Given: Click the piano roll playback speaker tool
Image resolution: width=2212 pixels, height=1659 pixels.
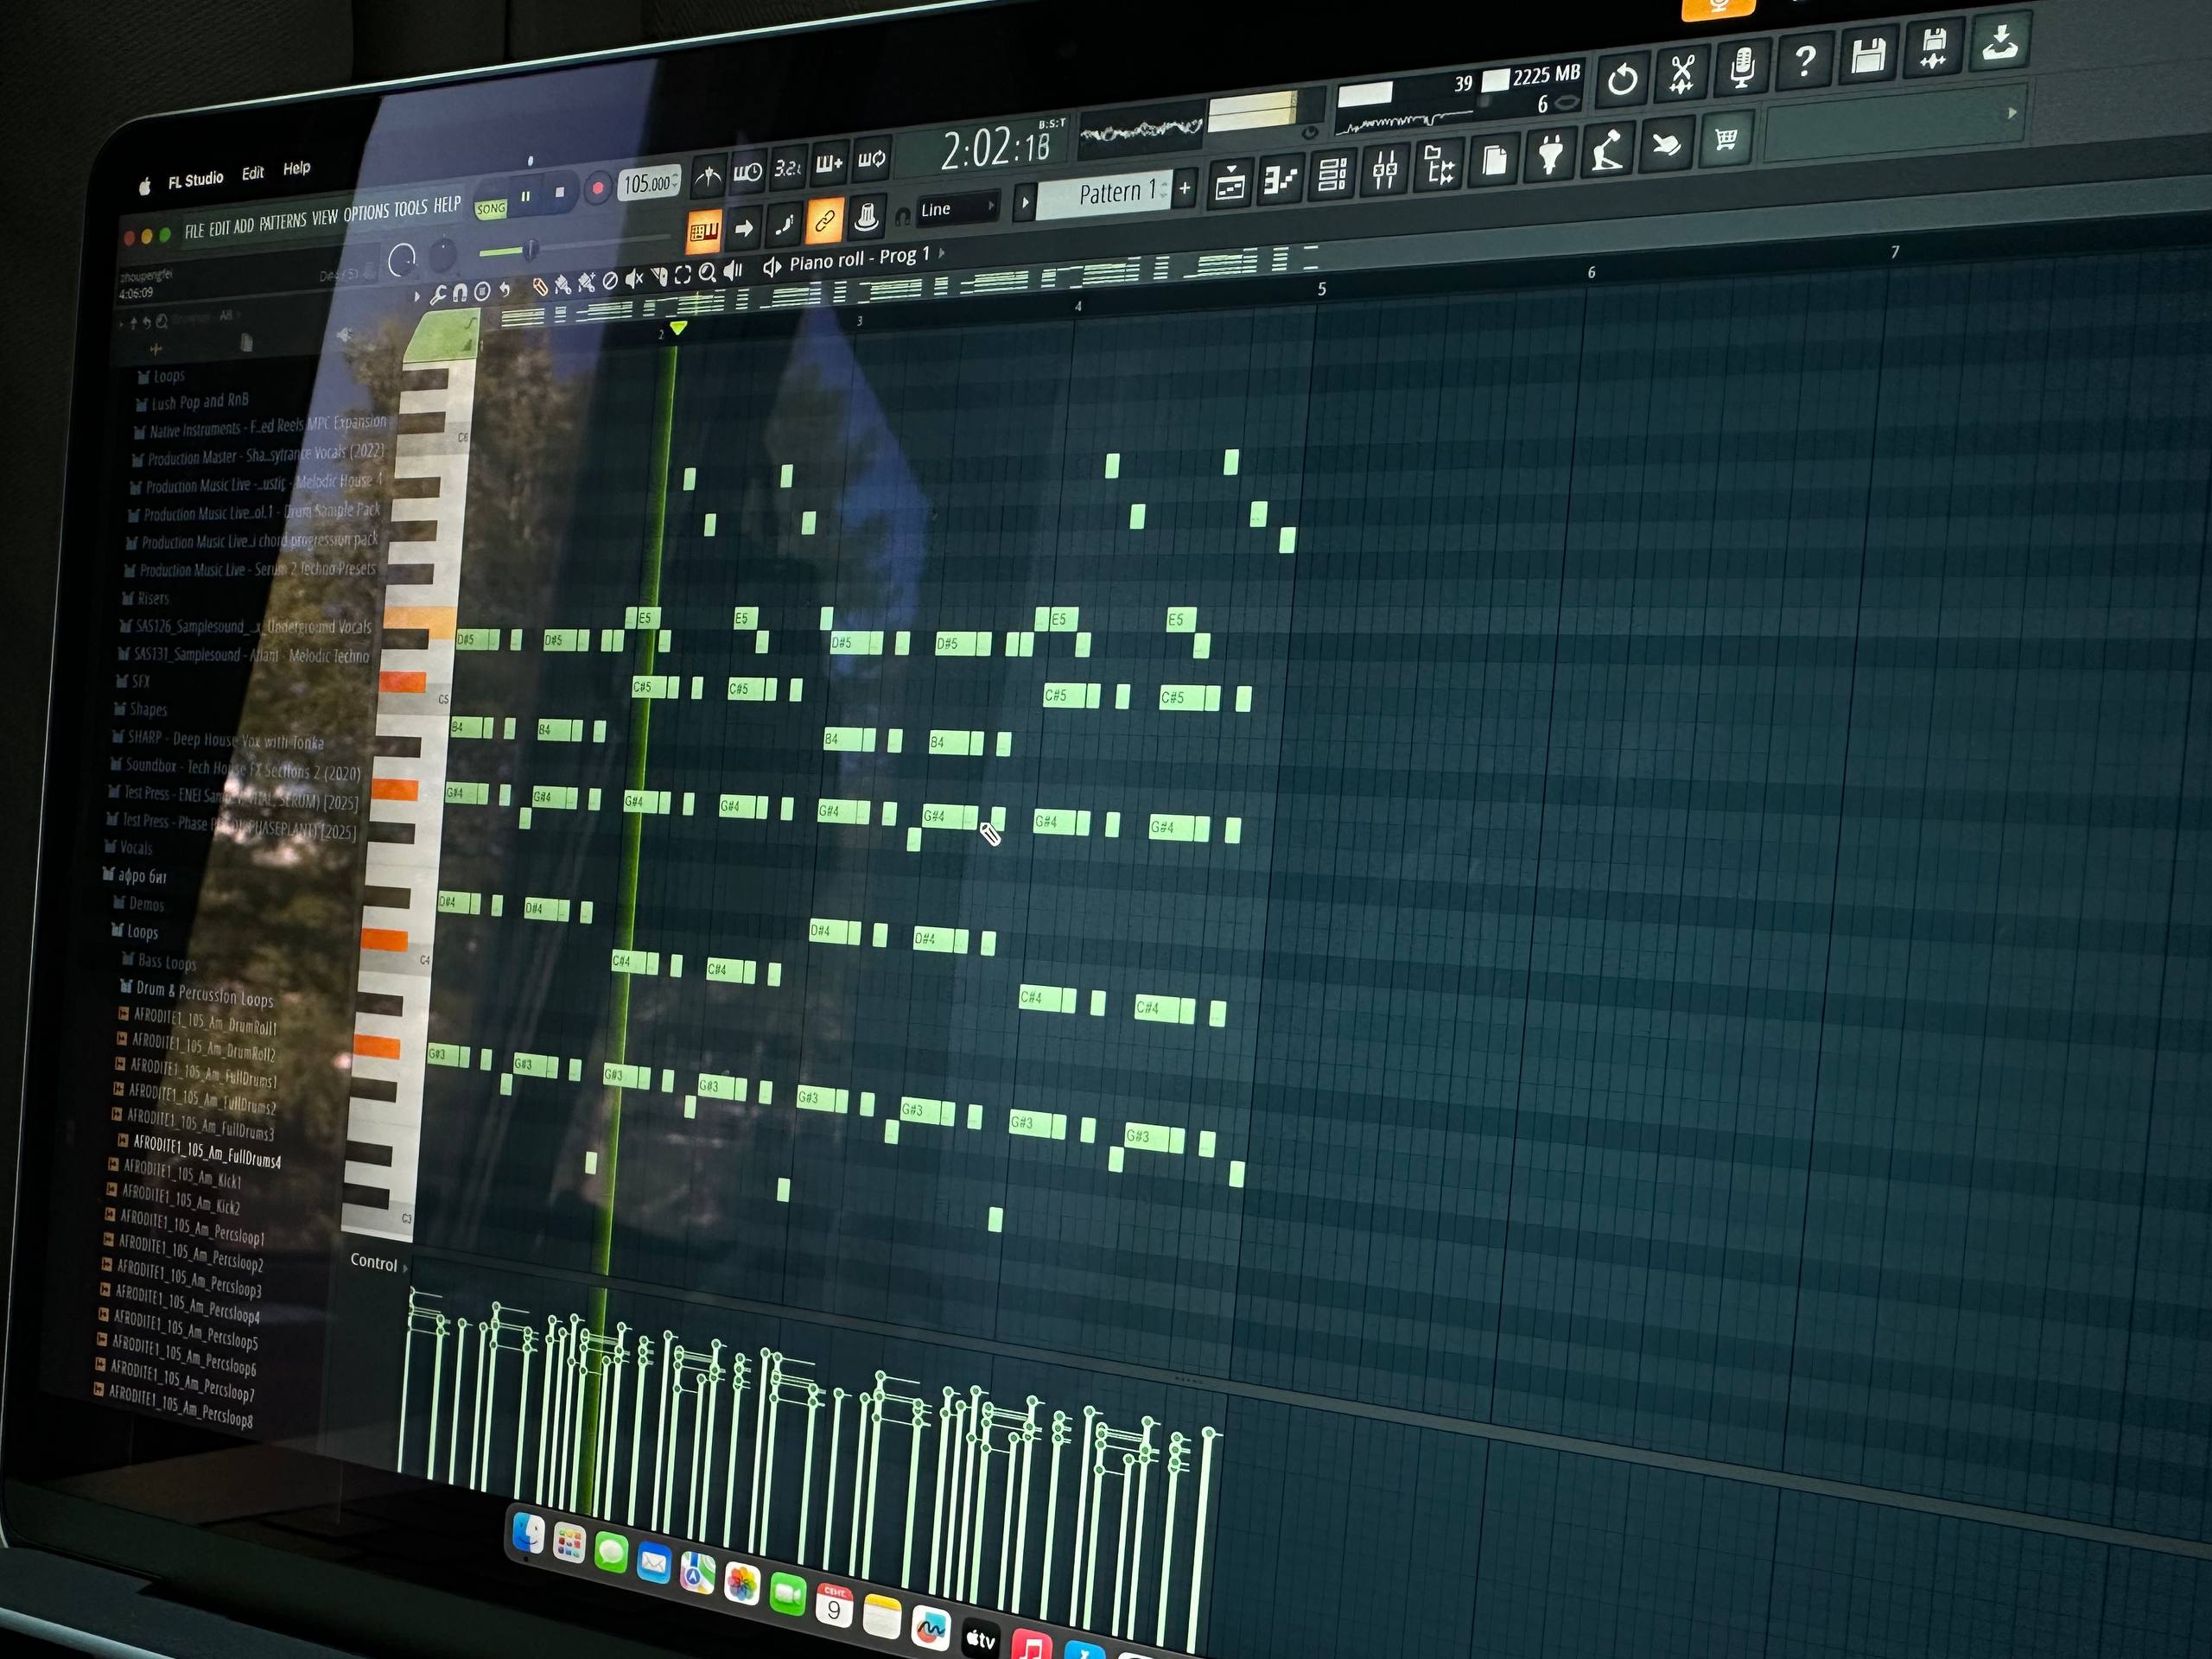Looking at the screenshot, I should [x=733, y=271].
